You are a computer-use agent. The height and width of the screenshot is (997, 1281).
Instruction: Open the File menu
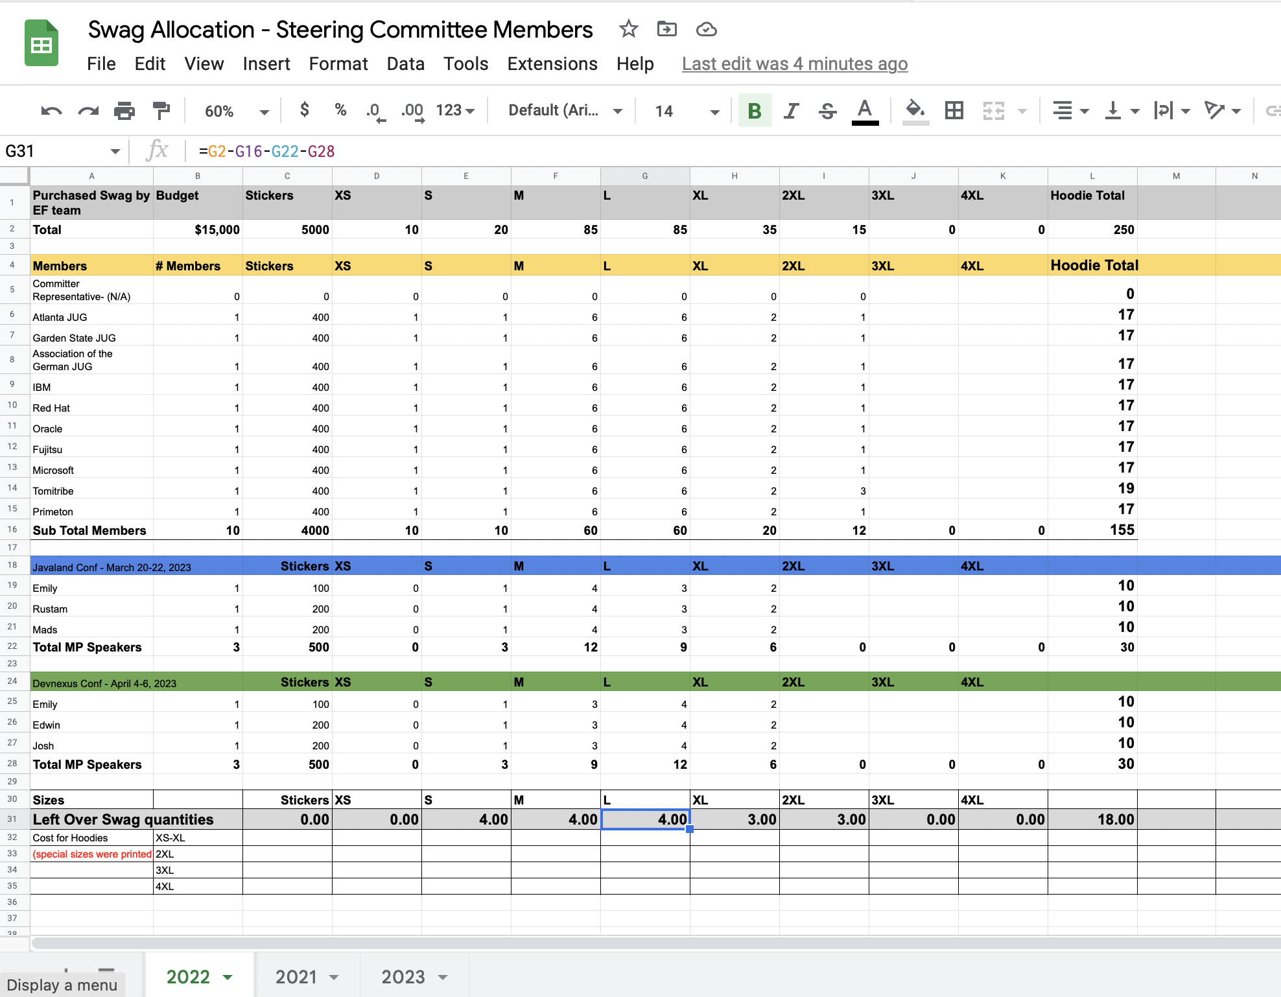pos(101,64)
